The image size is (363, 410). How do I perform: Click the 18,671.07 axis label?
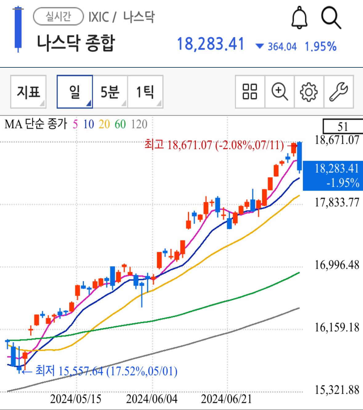(x=337, y=140)
